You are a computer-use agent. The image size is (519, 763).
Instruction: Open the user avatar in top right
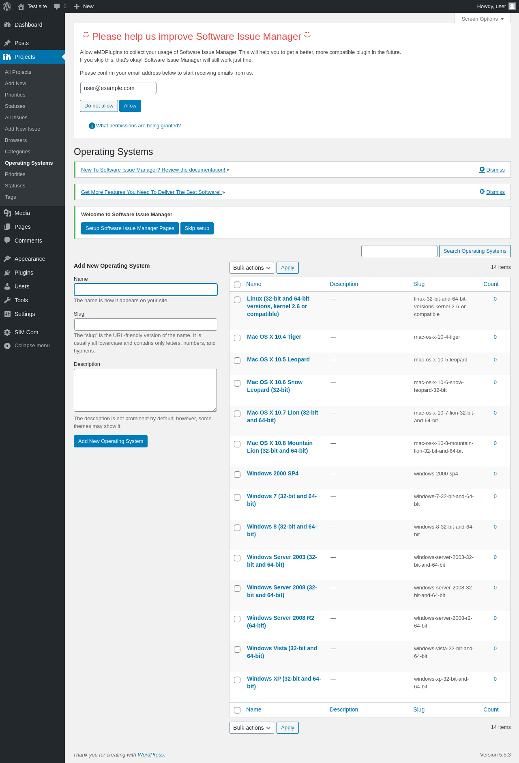[512, 6]
